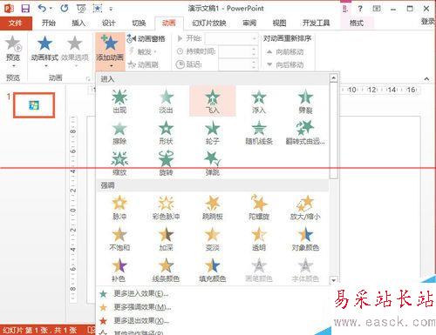The height and width of the screenshot is (335, 436).
Task: Click 向前移动 move earlier button
Action: coord(285,52)
